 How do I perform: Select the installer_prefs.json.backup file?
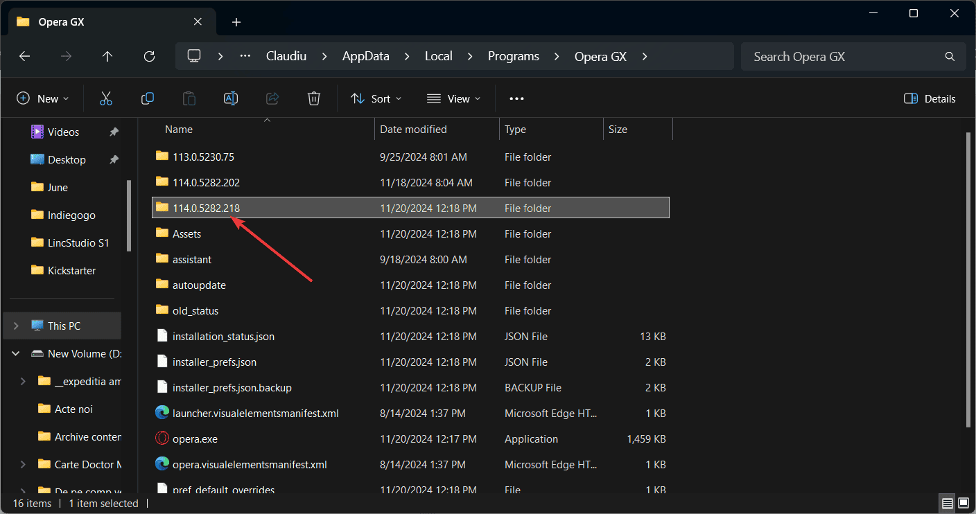[410, 388]
